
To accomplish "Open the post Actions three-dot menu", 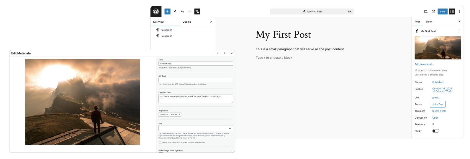I will pos(458,31).
